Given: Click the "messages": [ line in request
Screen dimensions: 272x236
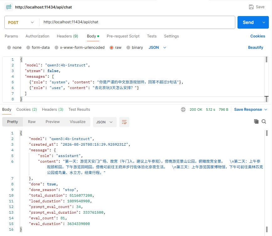Looking at the screenshot, I should [39, 76].
